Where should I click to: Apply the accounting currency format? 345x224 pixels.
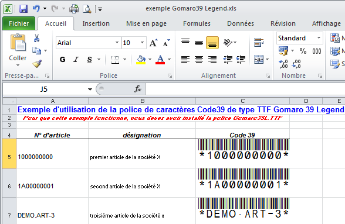(x=283, y=51)
